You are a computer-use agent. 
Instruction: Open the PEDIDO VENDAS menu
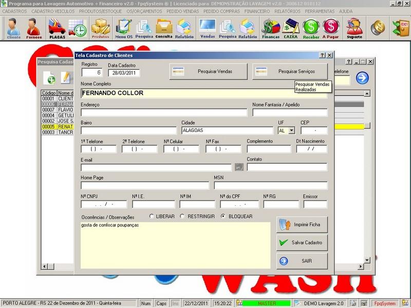pyautogui.click(x=183, y=11)
